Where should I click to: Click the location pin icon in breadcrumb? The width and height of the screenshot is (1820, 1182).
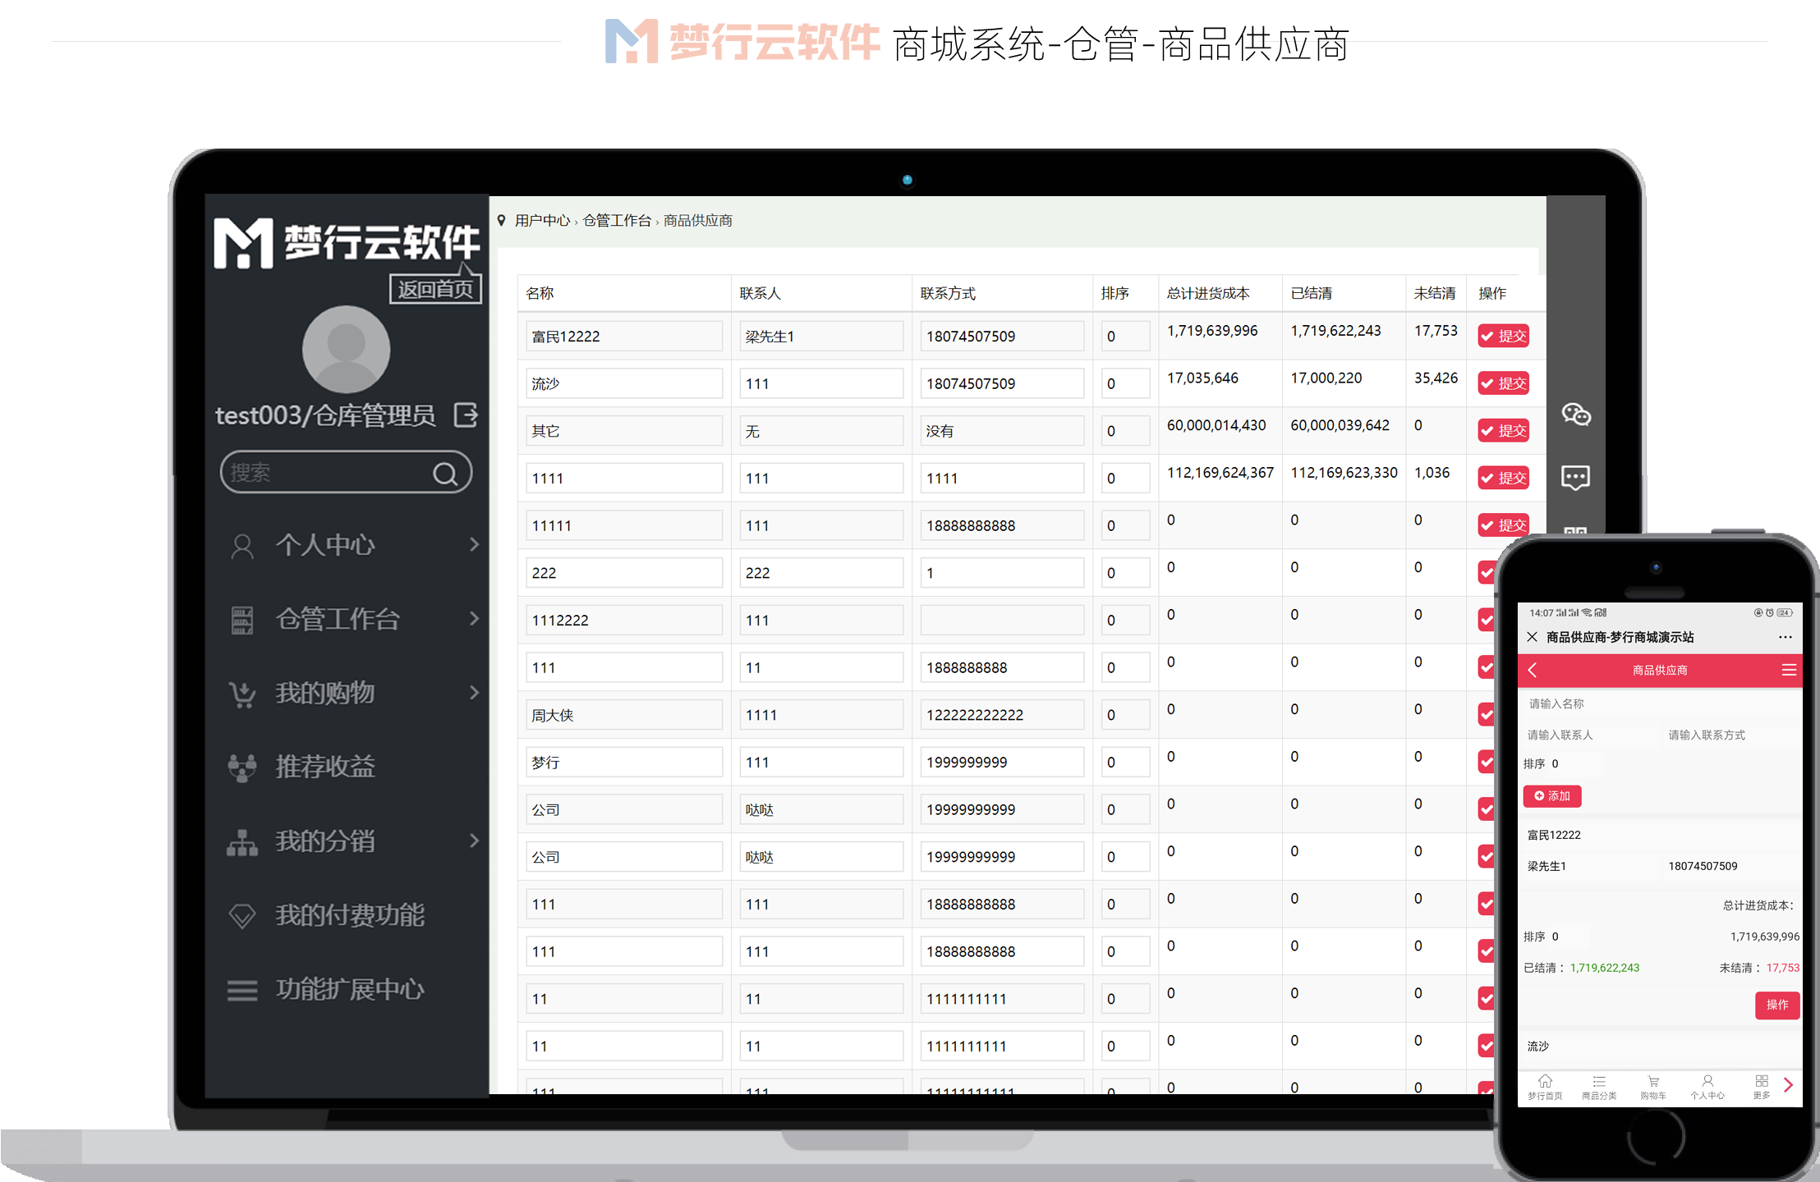point(502,220)
